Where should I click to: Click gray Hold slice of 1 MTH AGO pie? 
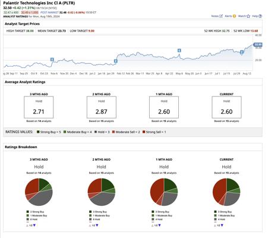tap(170, 198)
